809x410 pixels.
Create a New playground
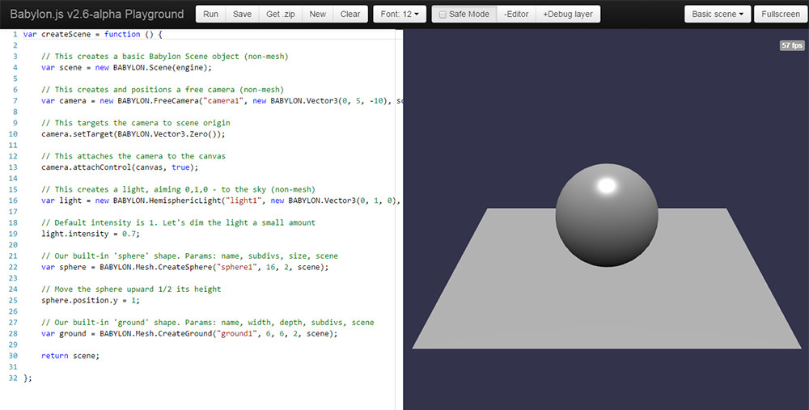tap(317, 14)
